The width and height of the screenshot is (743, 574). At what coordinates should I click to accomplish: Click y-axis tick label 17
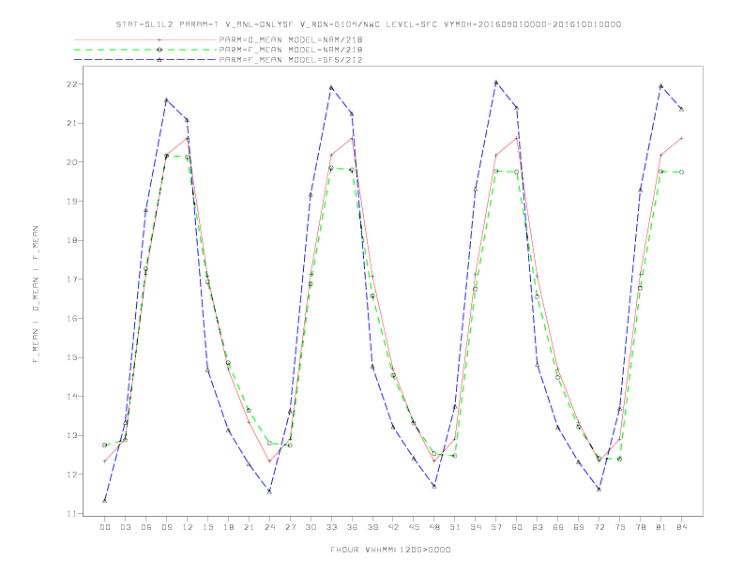click(x=71, y=279)
